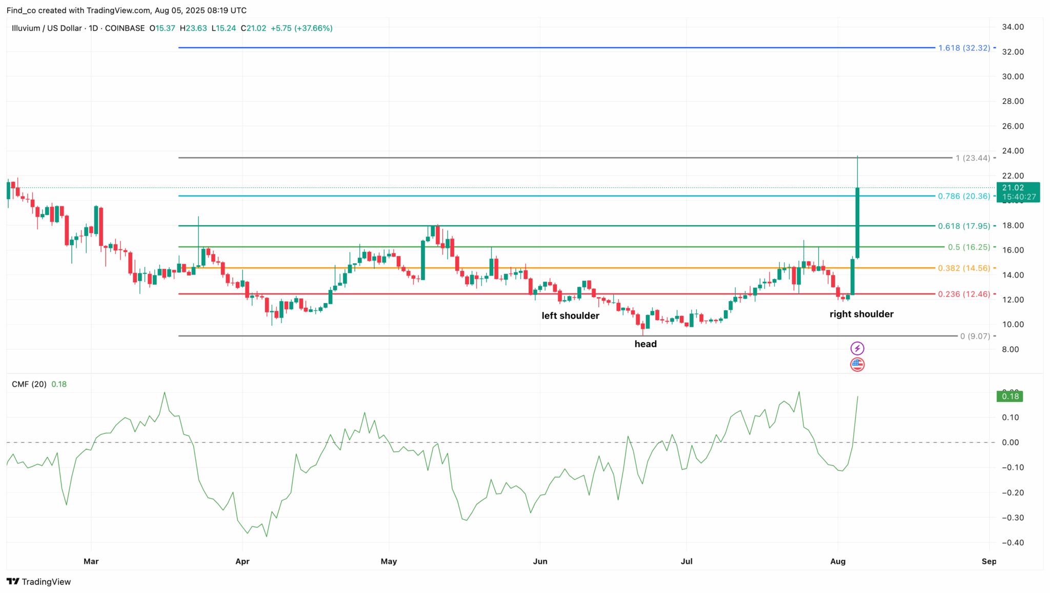Click the 1.618 (32.32) Fibonacci extension label
Screen dimensions: 1050x593
point(964,48)
